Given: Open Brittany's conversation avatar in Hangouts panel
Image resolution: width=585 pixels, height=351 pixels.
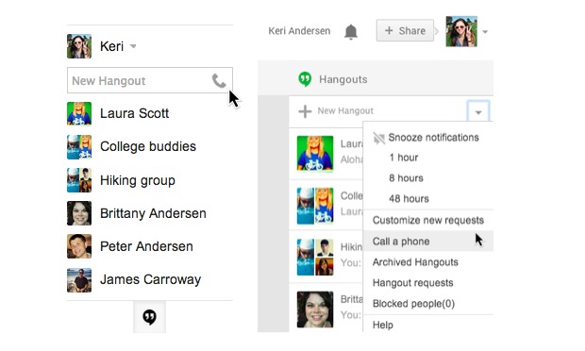Looking at the screenshot, I should (315, 309).
